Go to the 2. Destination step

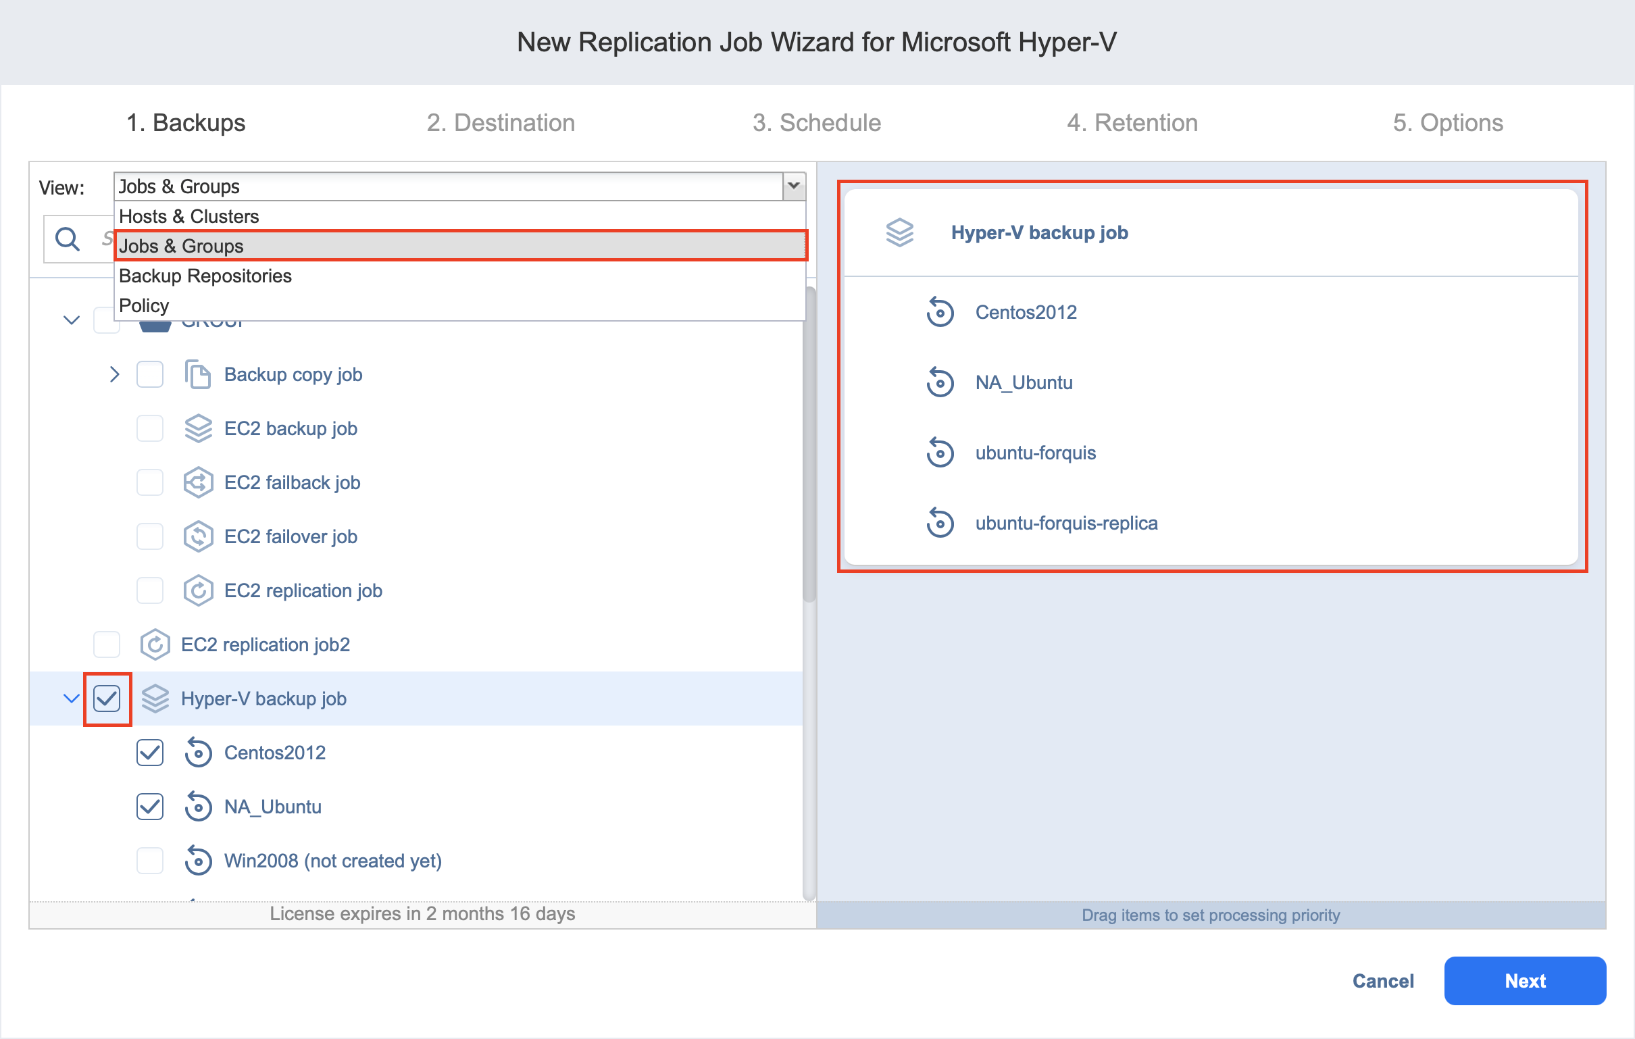tap(501, 123)
